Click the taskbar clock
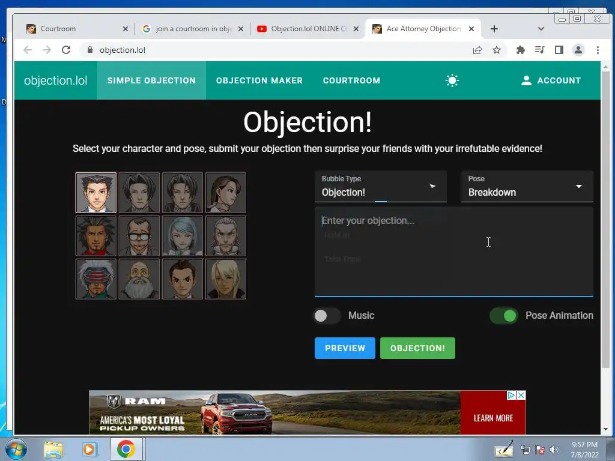The image size is (615, 461). coord(584,450)
